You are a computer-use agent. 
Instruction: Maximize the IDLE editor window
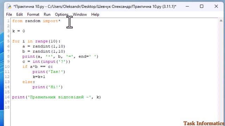(201, 6)
